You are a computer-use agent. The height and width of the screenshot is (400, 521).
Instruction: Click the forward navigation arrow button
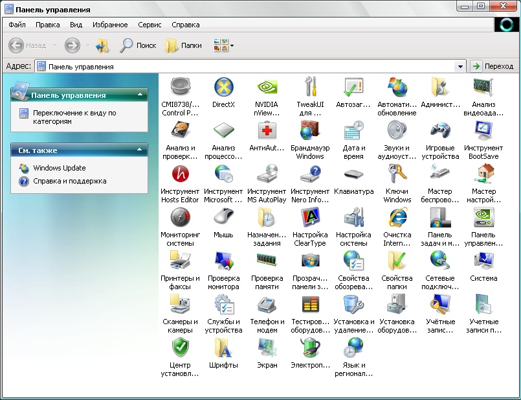click(x=72, y=45)
